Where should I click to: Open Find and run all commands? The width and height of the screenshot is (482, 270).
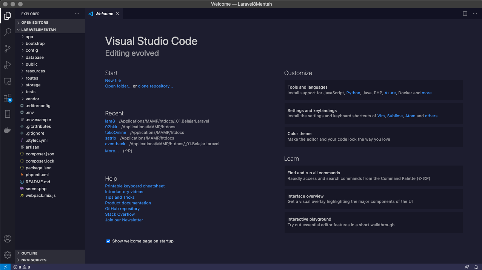point(373,176)
